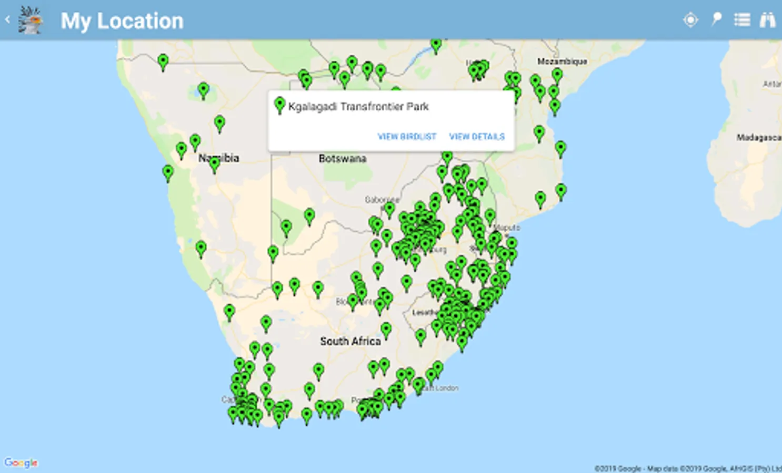Tap the green pin icon inside the popup
Image resolution: width=782 pixels, height=473 pixels.
[x=280, y=106]
